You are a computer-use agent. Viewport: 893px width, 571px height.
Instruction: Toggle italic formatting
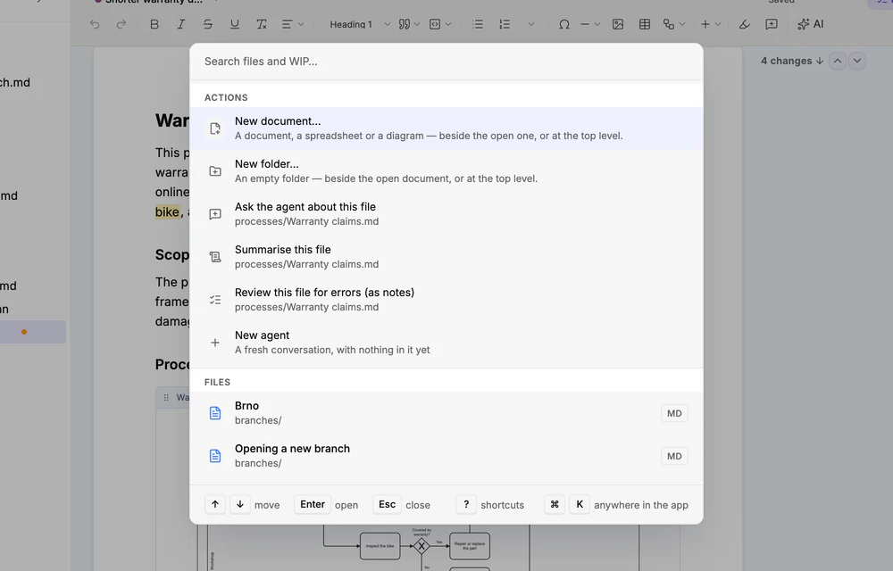(180, 24)
